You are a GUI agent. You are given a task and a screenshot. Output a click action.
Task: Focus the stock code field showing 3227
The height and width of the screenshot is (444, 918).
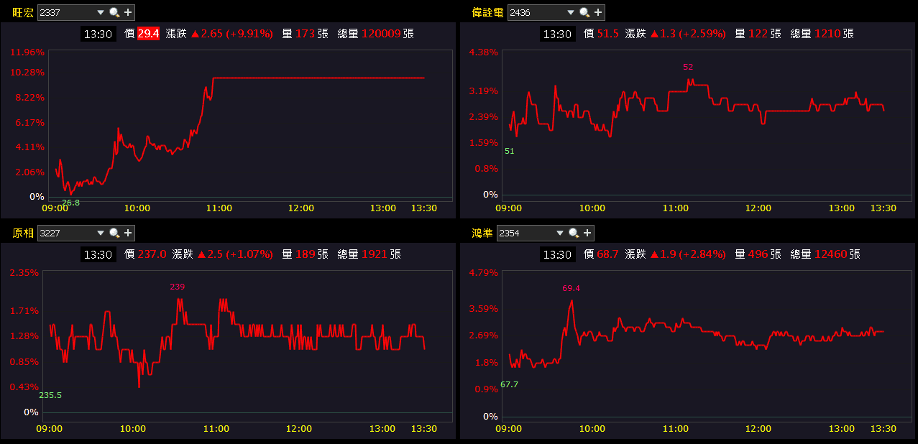[65, 233]
